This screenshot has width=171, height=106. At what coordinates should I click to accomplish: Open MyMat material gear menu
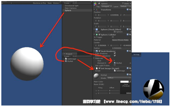point(130,74)
